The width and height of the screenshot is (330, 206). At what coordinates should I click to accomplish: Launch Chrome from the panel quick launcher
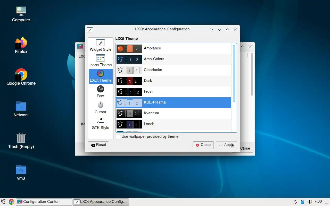click(11, 202)
